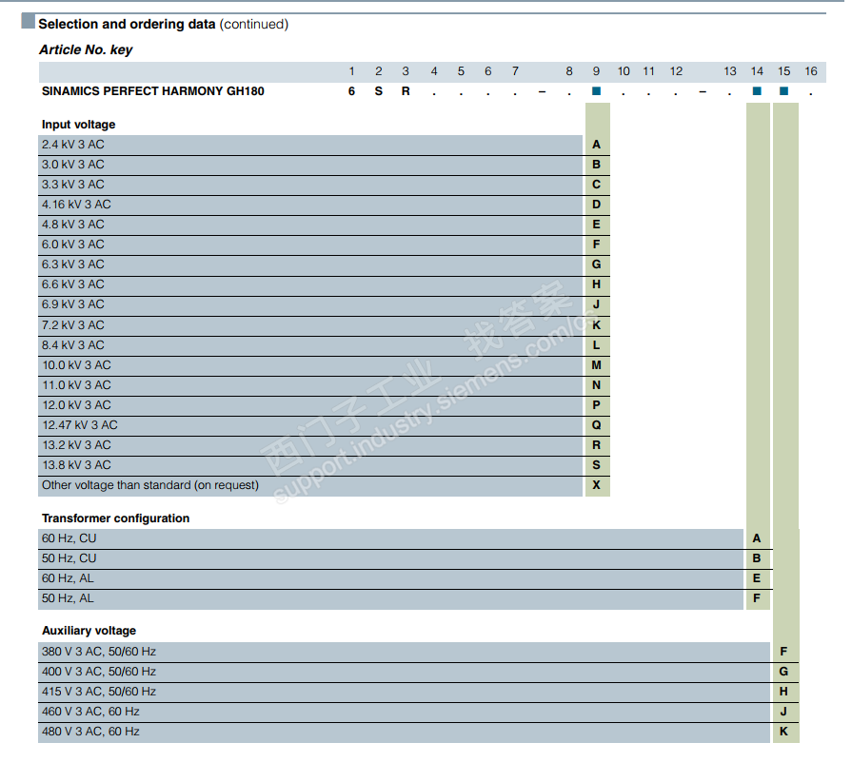
Task: Click the blue square marker under position 14
Action: (757, 90)
